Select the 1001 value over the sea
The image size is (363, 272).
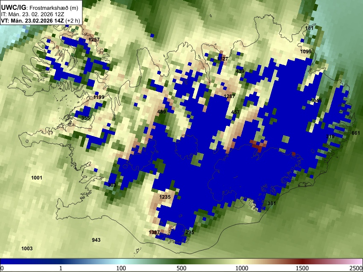[37, 178]
